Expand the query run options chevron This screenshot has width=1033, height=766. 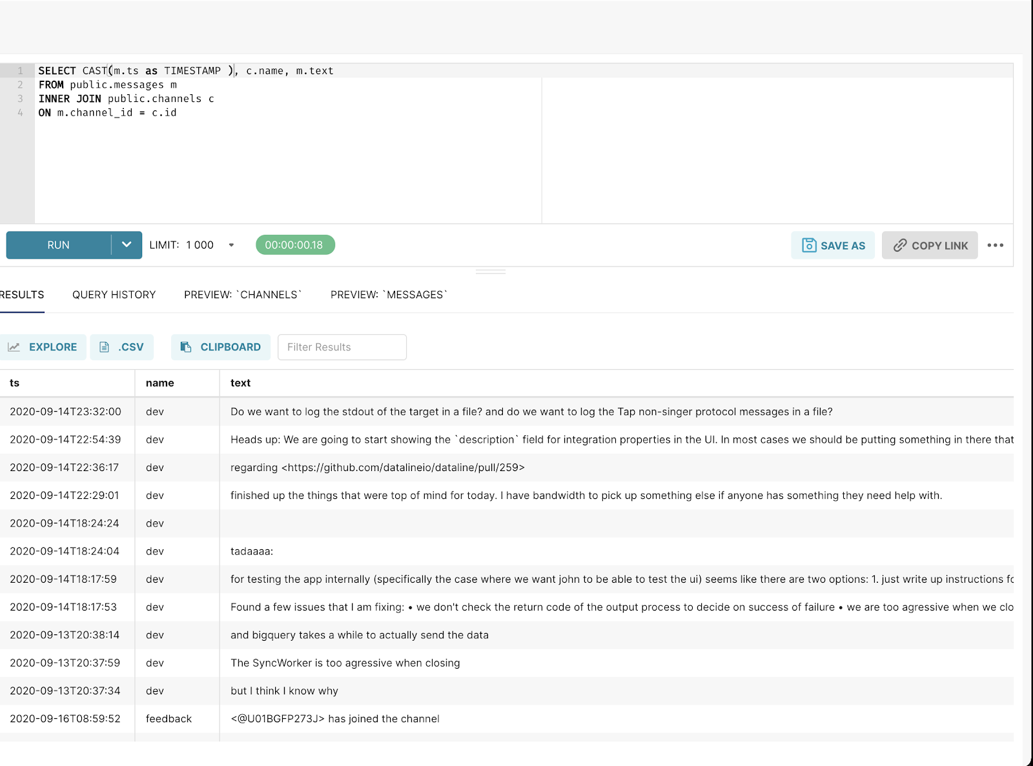[127, 245]
